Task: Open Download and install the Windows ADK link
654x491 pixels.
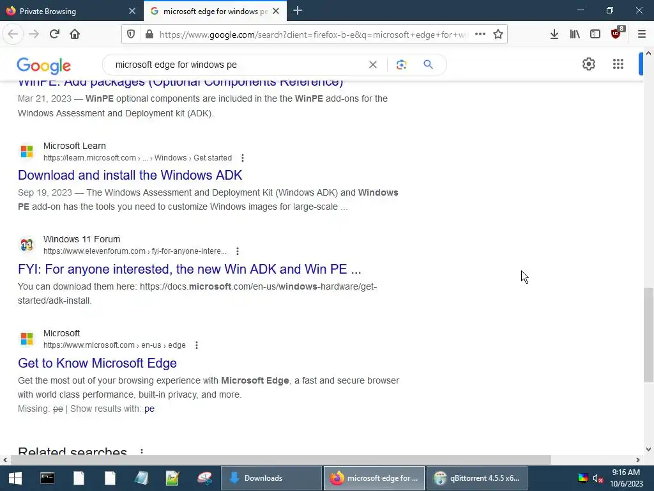Action: pyautogui.click(x=130, y=175)
